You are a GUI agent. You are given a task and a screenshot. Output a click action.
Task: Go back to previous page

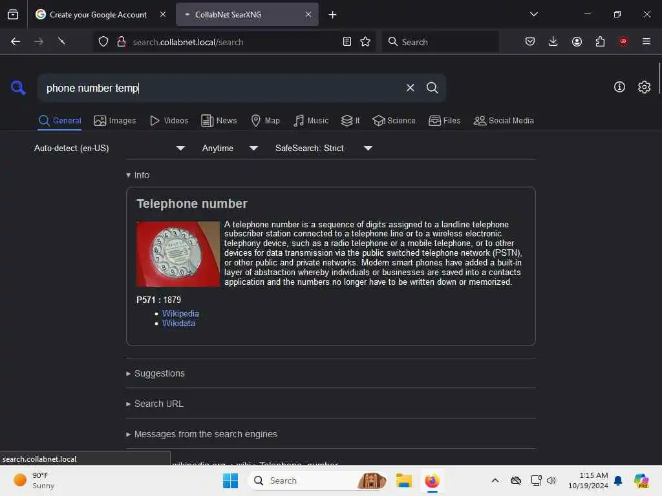[16, 41]
